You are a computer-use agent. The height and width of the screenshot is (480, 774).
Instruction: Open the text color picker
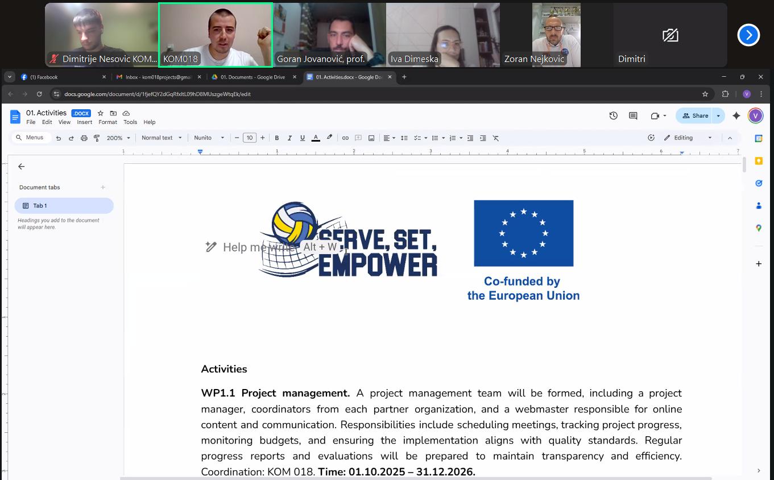pyautogui.click(x=316, y=138)
